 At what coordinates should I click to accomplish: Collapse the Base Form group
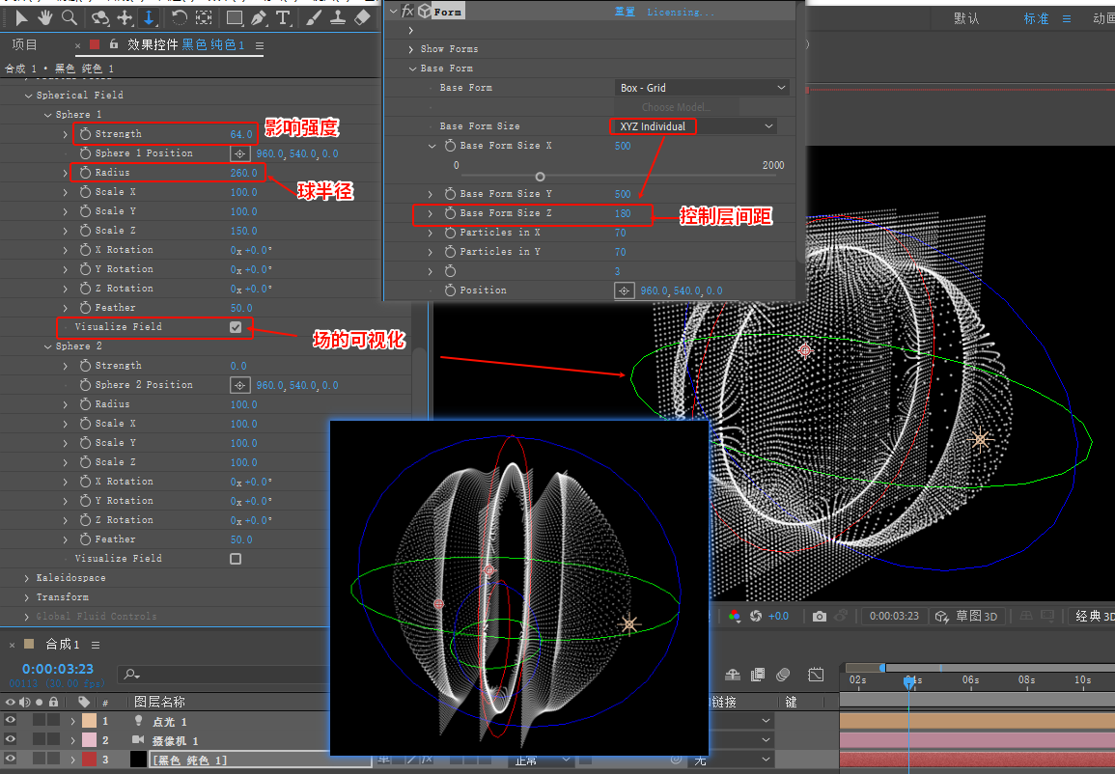412,69
